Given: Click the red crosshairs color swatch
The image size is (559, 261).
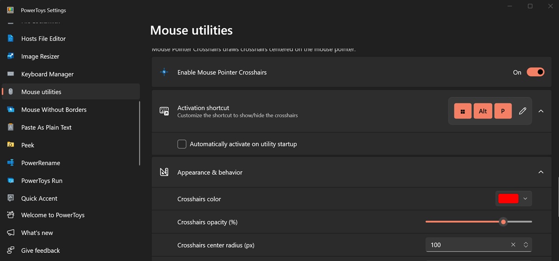Looking at the screenshot, I should point(508,199).
